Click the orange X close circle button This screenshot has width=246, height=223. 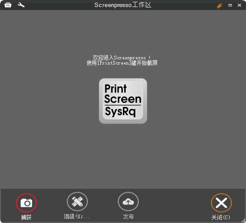221,203
